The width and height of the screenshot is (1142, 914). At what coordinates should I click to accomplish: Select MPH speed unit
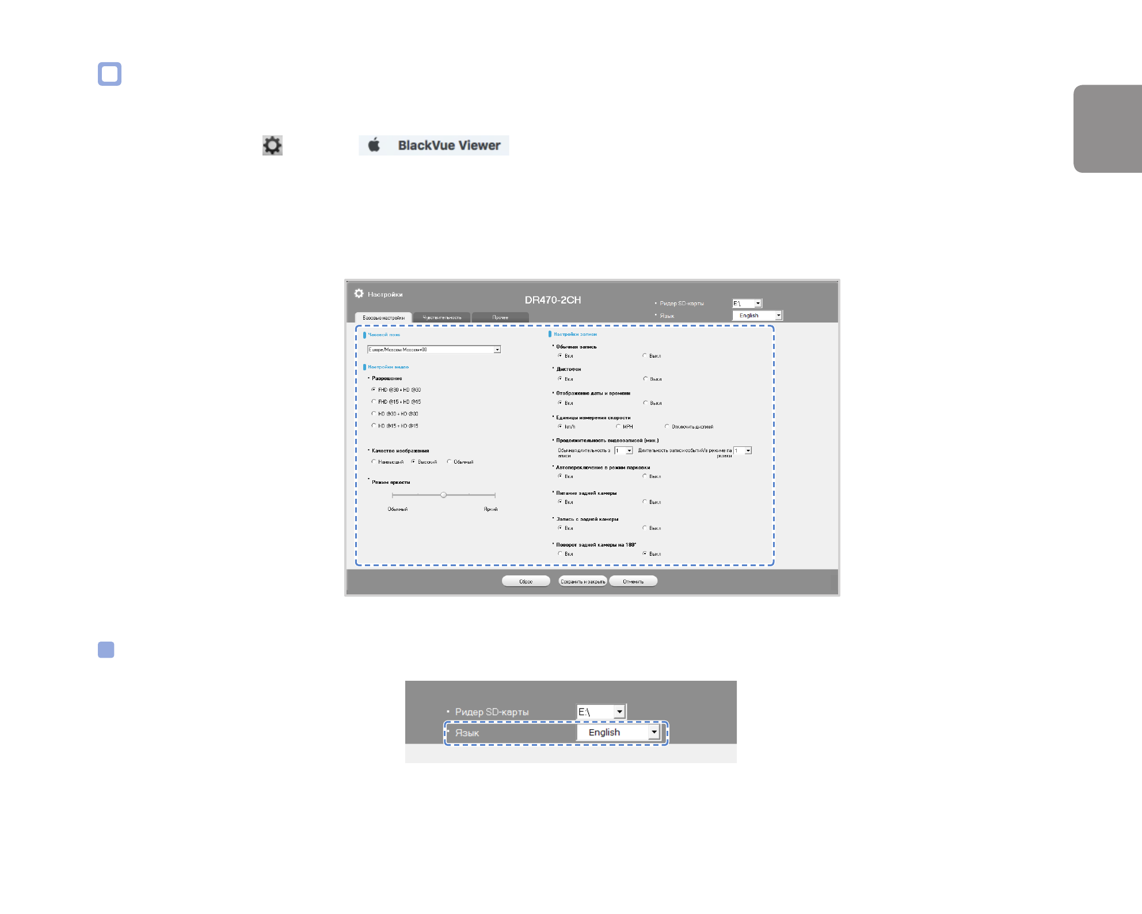pyautogui.click(x=618, y=426)
